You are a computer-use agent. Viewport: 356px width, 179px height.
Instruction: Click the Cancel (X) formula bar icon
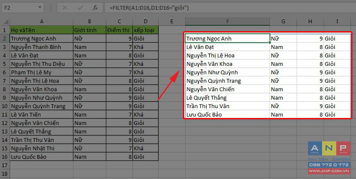(65, 8)
